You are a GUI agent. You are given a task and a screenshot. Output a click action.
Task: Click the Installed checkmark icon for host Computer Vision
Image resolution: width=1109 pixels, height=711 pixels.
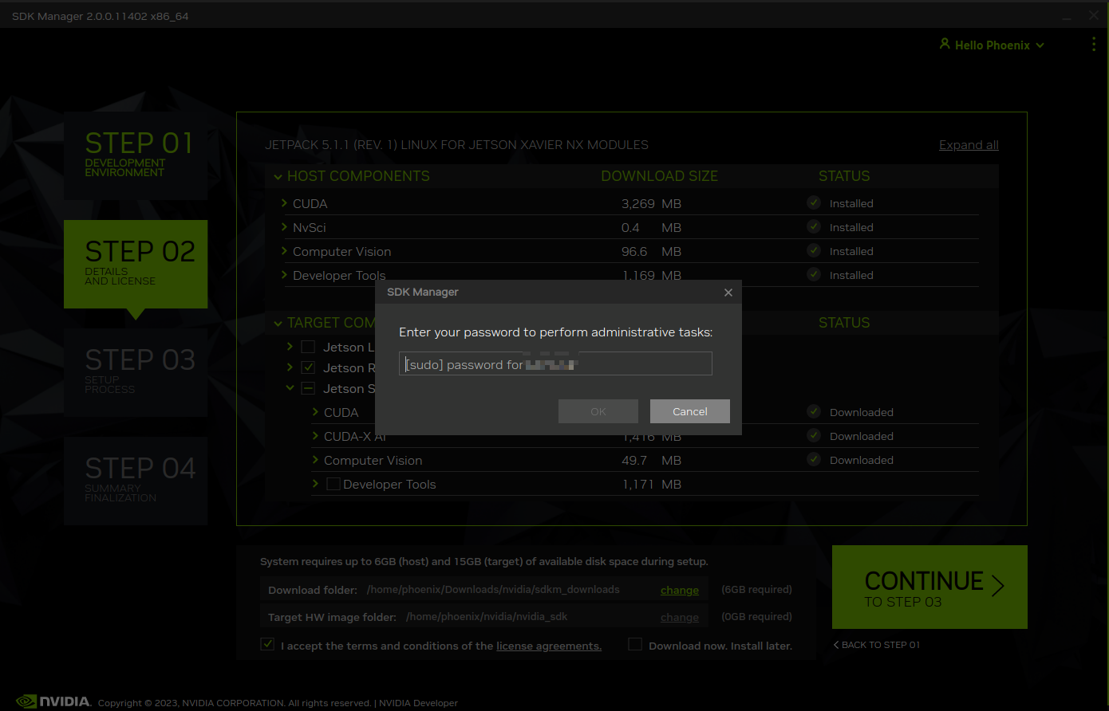(x=814, y=251)
